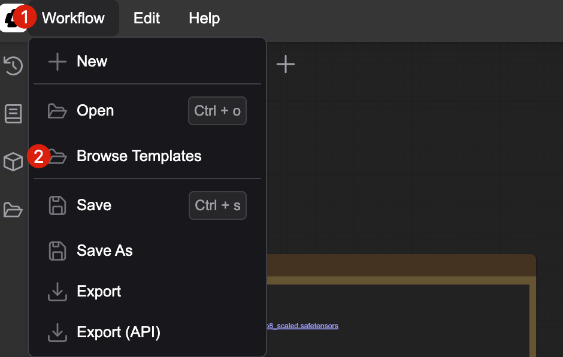Choose Export (API) entry

click(x=147, y=332)
